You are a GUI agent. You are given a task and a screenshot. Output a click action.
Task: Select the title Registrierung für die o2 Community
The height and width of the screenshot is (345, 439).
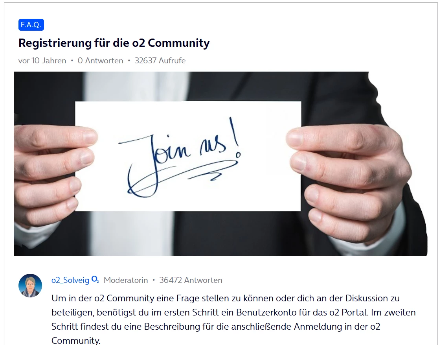[114, 43]
